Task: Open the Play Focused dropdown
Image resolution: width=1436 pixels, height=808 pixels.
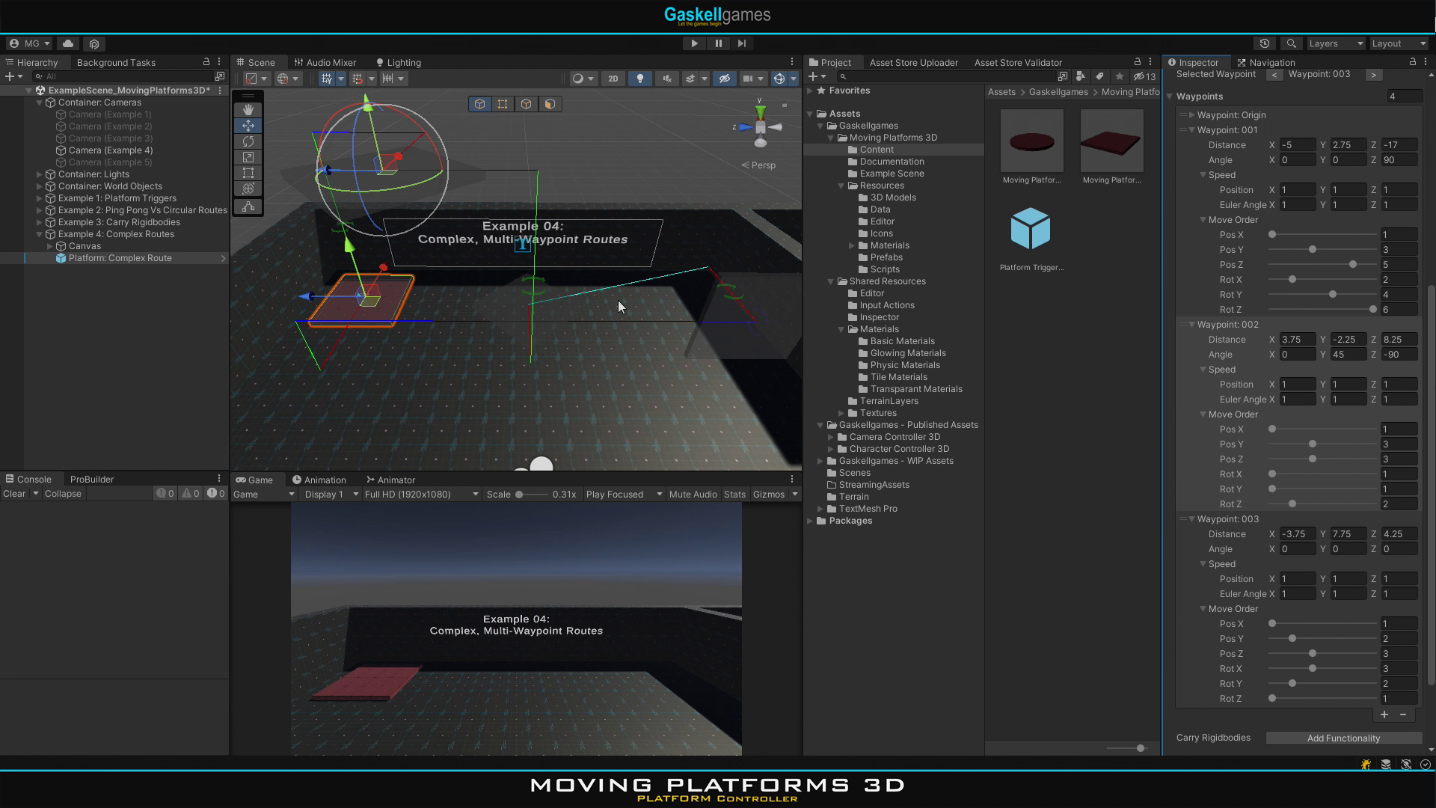Action: click(x=624, y=495)
